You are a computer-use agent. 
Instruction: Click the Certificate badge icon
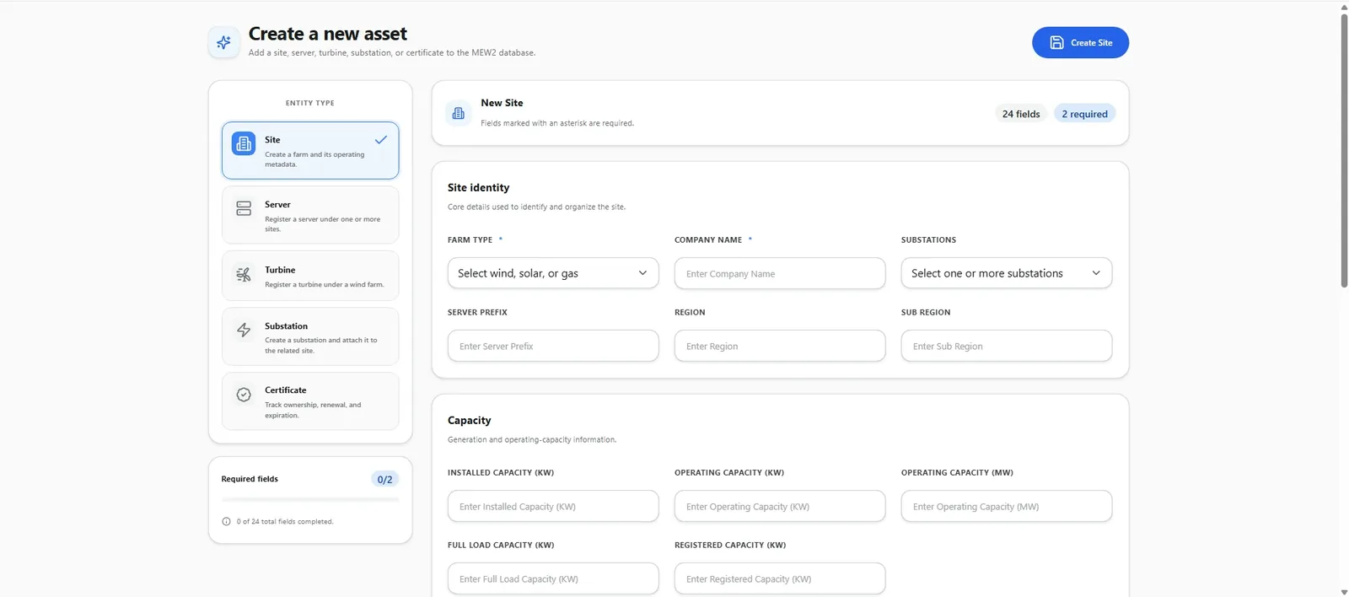pos(244,395)
